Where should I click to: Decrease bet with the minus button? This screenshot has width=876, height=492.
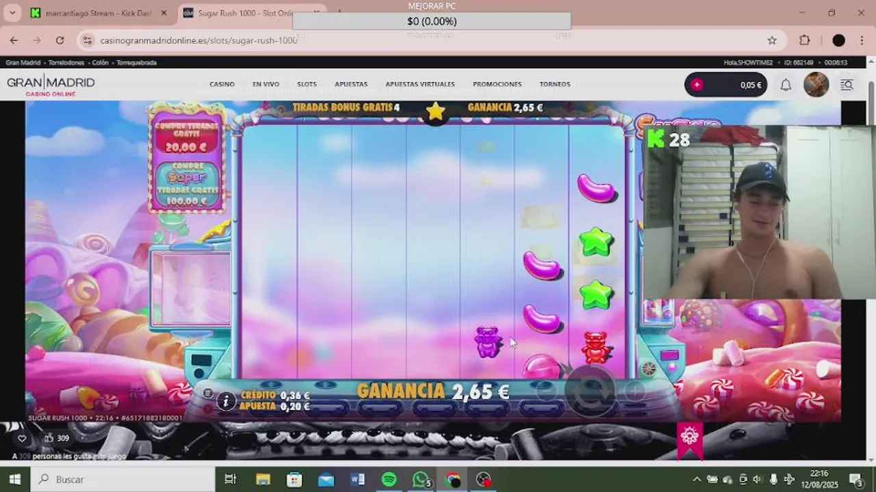[x=546, y=392]
